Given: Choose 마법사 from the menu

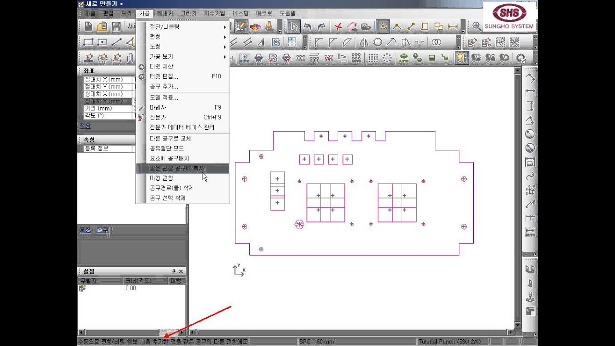Looking at the screenshot, I should [183, 108].
